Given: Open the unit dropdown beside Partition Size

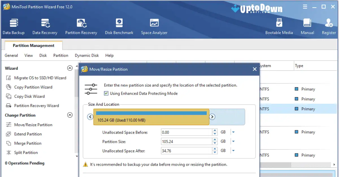Looking at the screenshot, I should (234, 141).
